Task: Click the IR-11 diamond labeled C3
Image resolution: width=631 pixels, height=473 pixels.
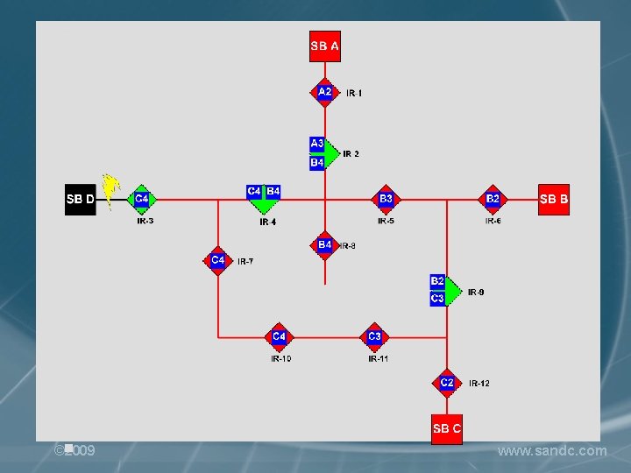Action: (x=374, y=337)
